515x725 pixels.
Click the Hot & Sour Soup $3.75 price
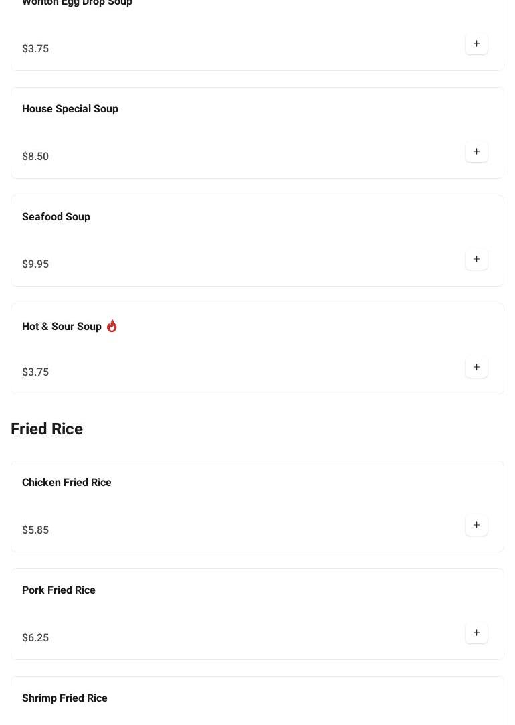click(35, 372)
